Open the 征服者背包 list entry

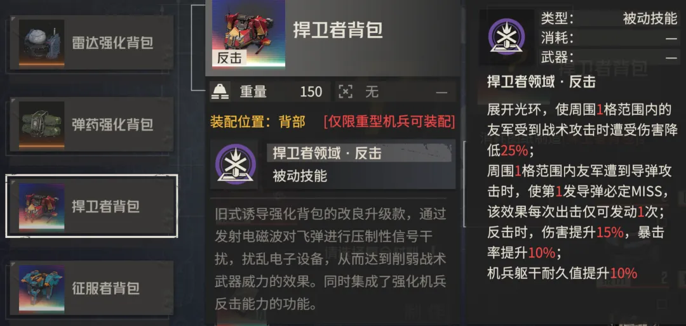point(92,289)
